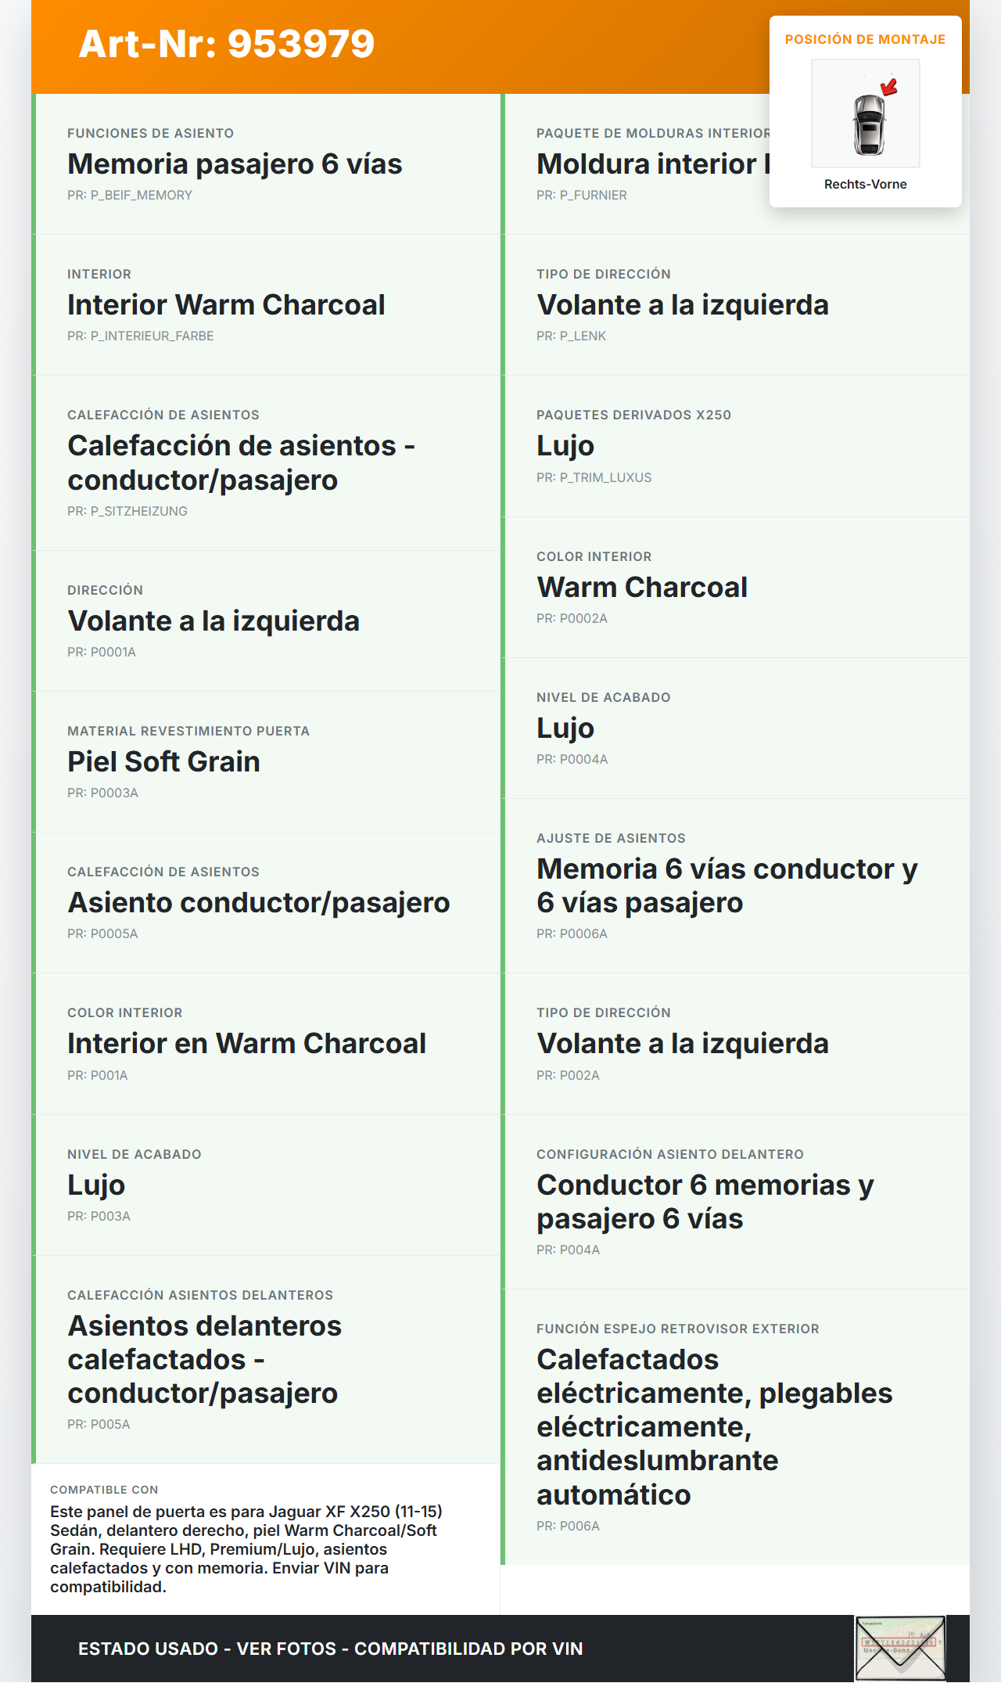
Task: Click the P_SITZHEIZUNG PR code
Action: pyautogui.click(x=127, y=512)
